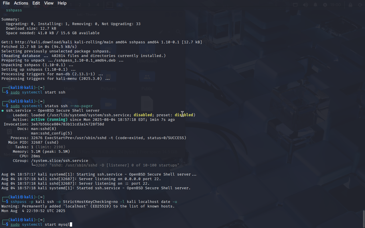This screenshot has height=228, width=365.
Task: Click 'Processing triggers for kali-menu' line
Action: point(56,79)
